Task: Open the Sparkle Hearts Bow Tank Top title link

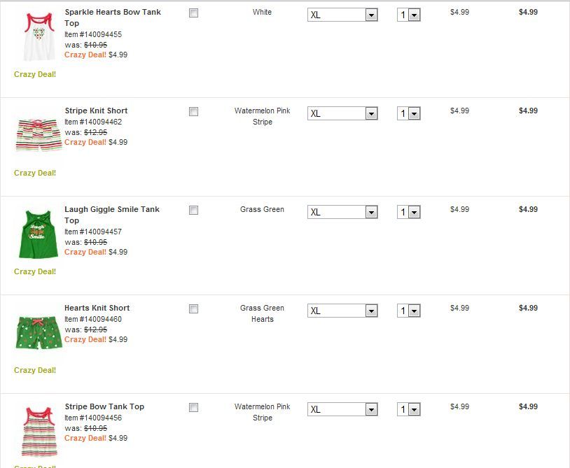Action: pyautogui.click(x=112, y=17)
